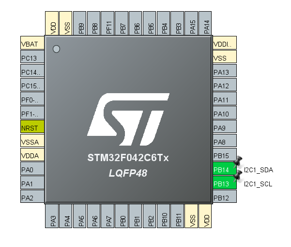Image resolution: width=291 pixels, height=247 pixels.
Task: Select pin PA2
Action: coord(32,197)
